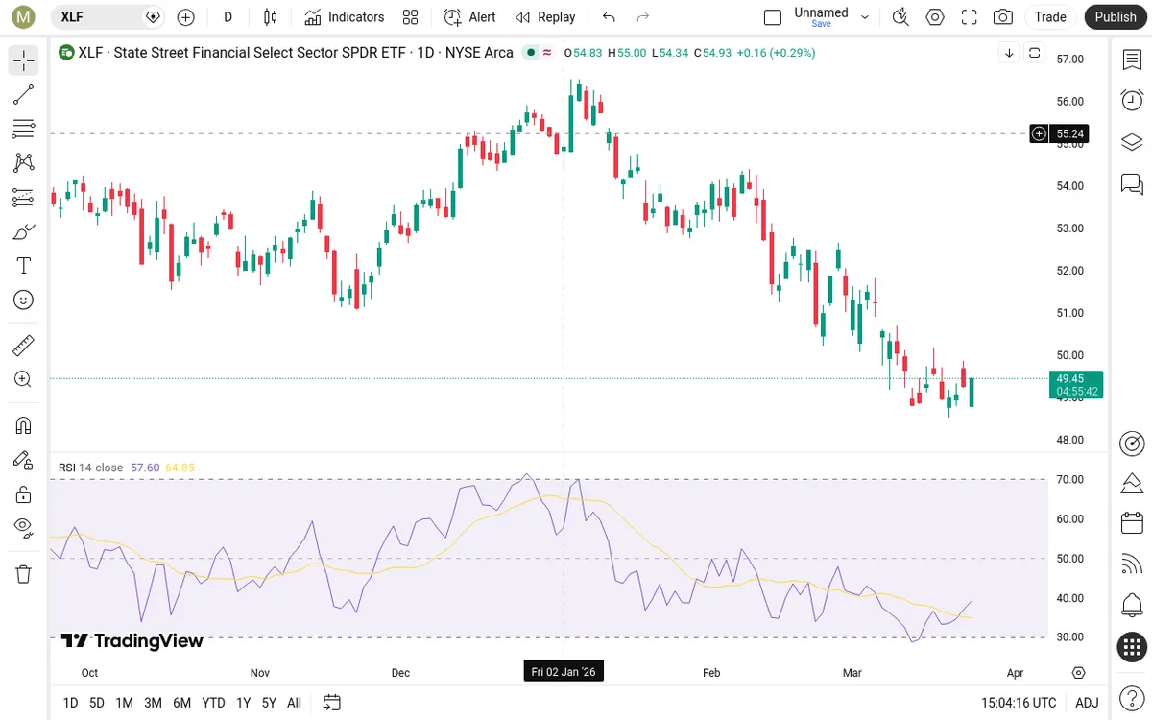Open the emoji and icons tool
This screenshot has height=720, width=1152.
click(x=24, y=300)
